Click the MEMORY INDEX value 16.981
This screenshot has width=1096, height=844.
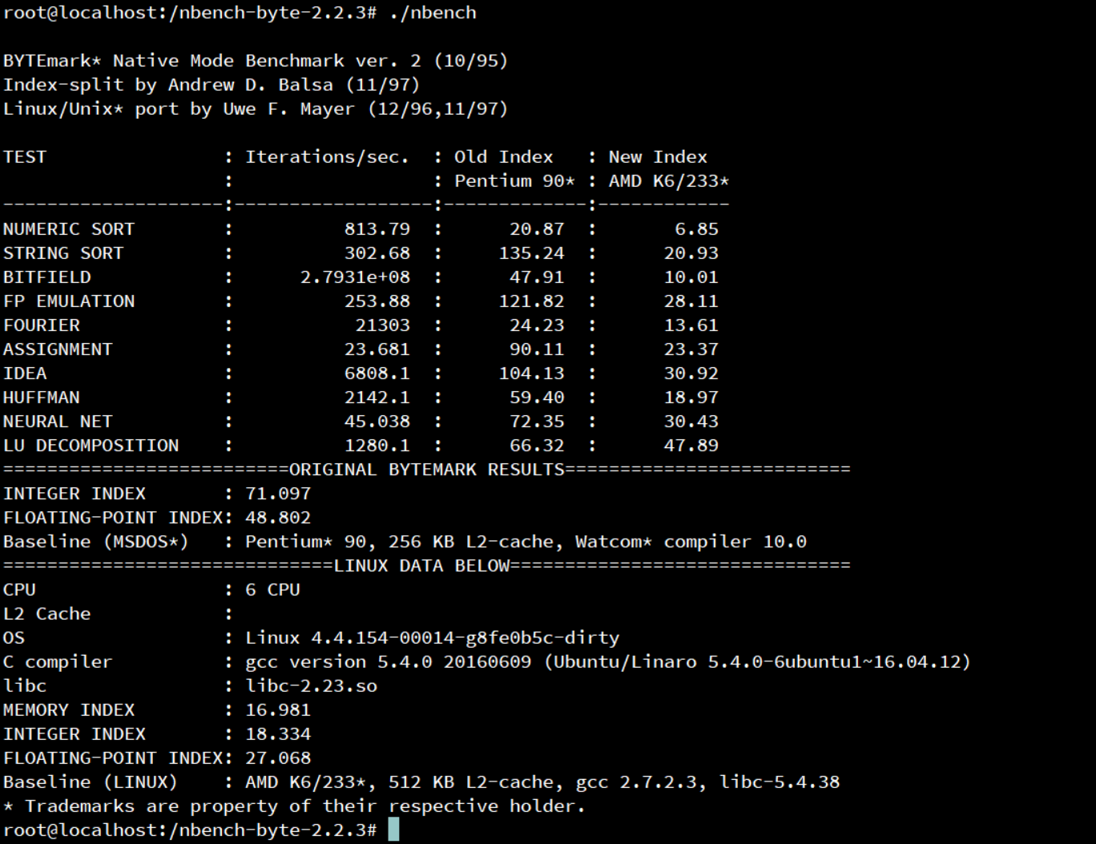tap(278, 710)
